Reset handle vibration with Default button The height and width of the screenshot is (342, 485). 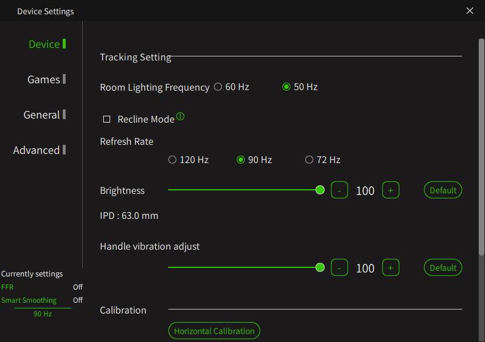(443, 267)
